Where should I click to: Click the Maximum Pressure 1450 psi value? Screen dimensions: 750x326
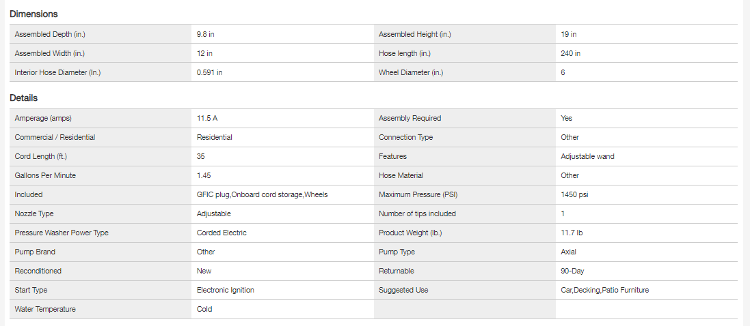(x=574, y=194)
